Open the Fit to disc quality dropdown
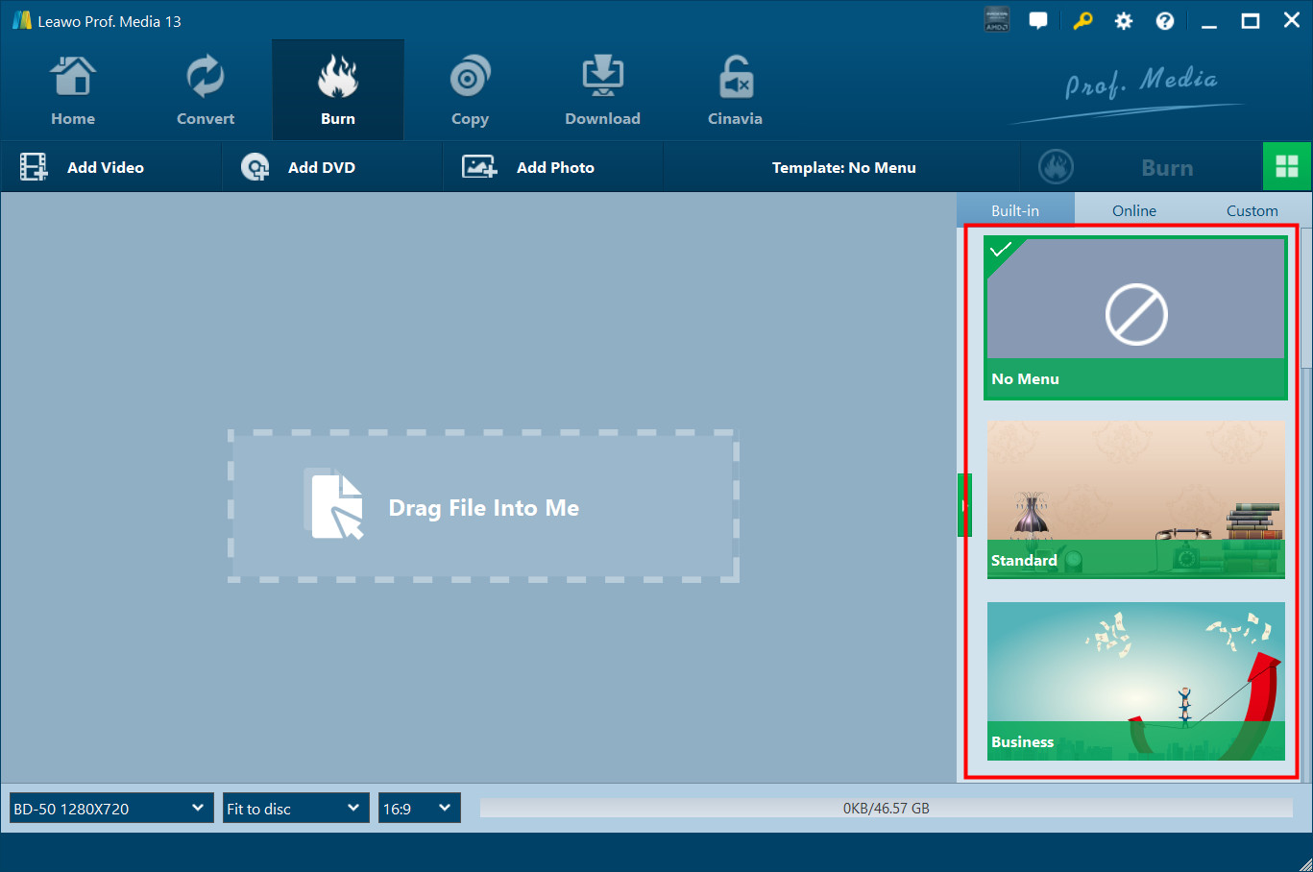1313x872 pixels. pyautogui.click(x=296, y=809)
